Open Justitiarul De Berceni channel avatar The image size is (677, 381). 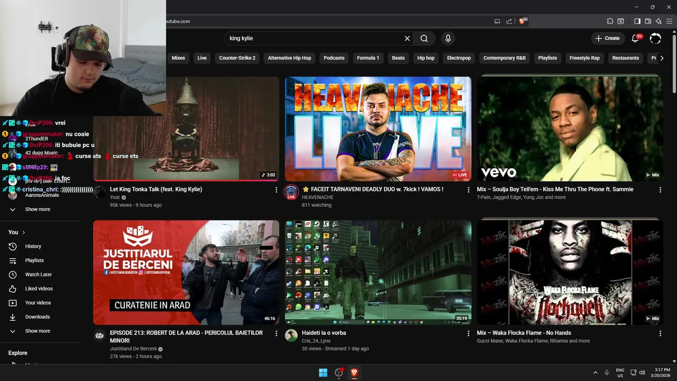pos(99,335)
